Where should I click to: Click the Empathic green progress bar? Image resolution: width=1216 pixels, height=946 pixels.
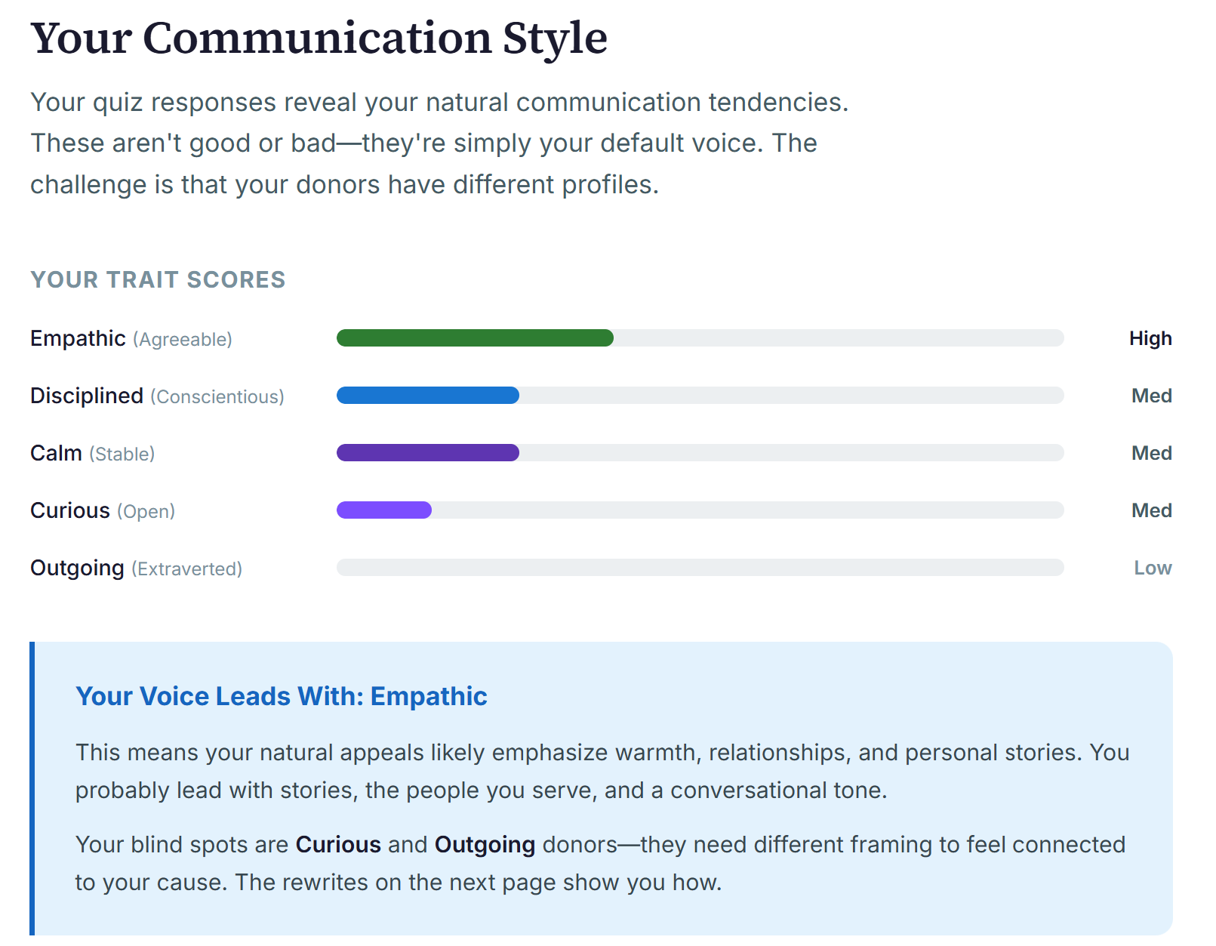(475, 338)
